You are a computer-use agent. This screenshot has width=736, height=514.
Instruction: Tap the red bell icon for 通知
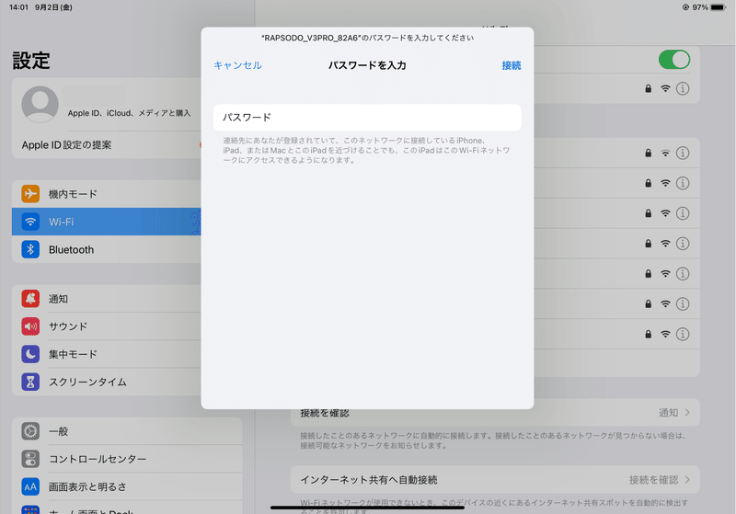click(x=30, y=299)
